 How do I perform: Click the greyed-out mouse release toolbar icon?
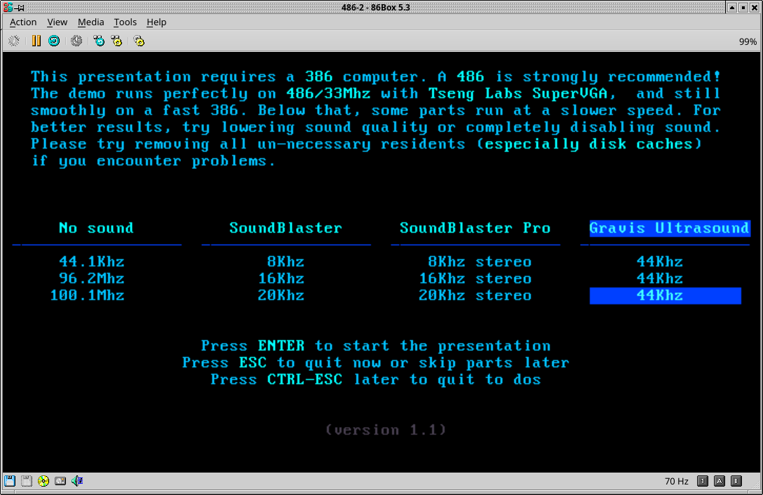(x=14, y=41)
